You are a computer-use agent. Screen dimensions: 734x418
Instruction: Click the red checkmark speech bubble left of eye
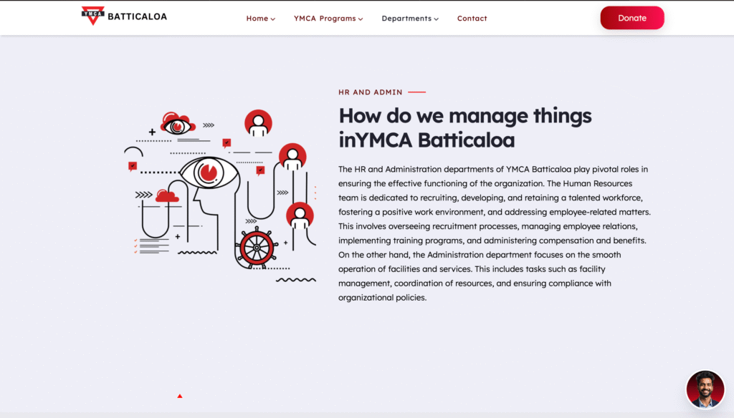tap(132, 166)
